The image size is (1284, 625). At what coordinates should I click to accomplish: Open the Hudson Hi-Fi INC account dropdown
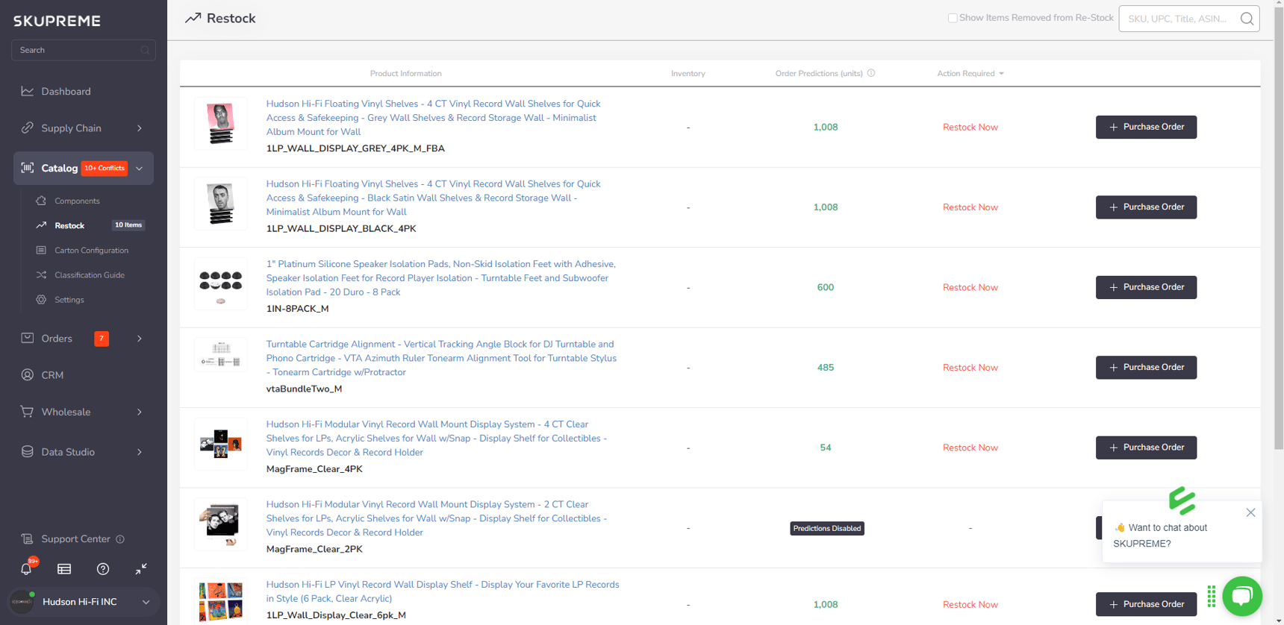(146, 602)
